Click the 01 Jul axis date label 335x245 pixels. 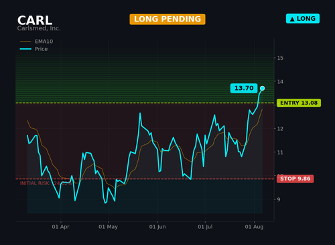tap(205, 227)
